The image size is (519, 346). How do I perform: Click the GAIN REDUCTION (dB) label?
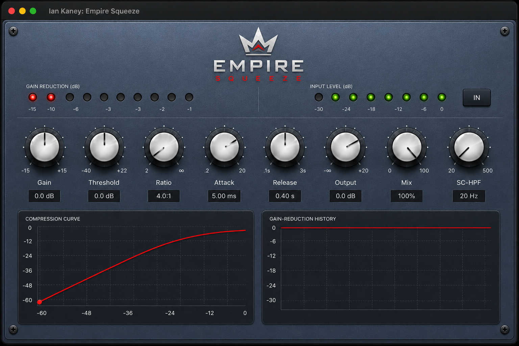coord(53,86)
